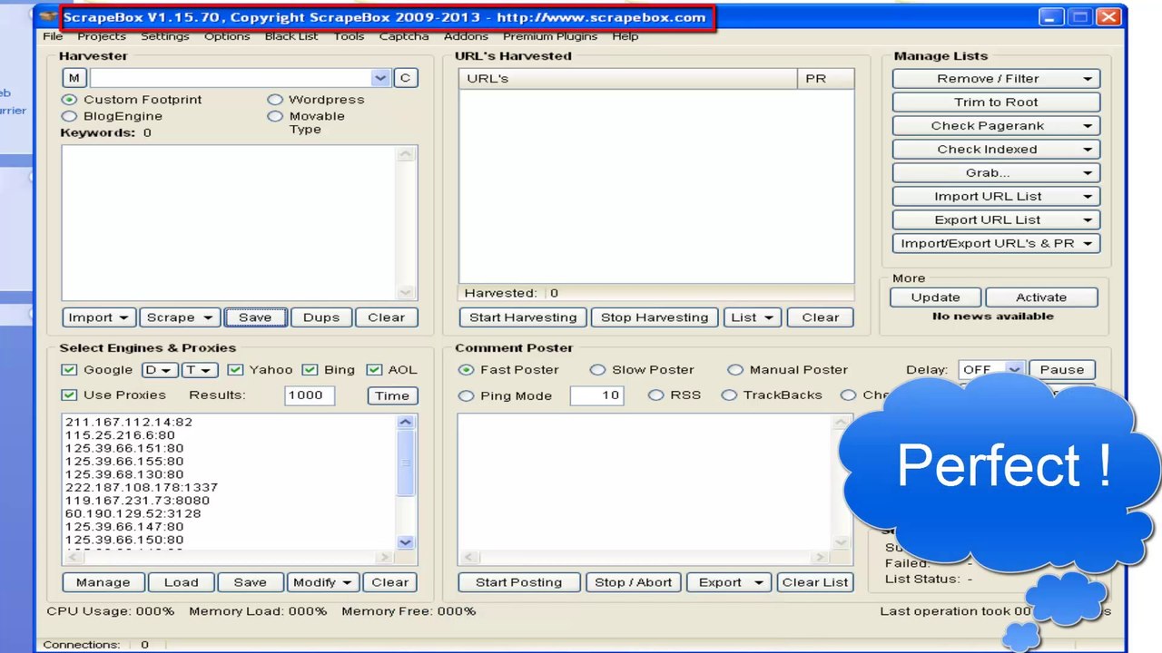Select proxy 211.167.112.14:82 in the list
The height and width of the screenshot is (653, 1162).
129,422
